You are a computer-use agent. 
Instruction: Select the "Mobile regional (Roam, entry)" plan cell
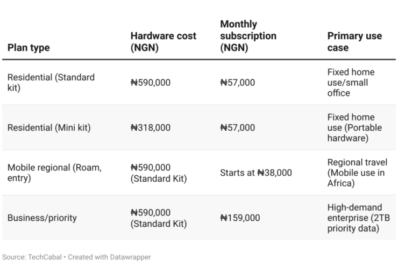tap(54, 173)
